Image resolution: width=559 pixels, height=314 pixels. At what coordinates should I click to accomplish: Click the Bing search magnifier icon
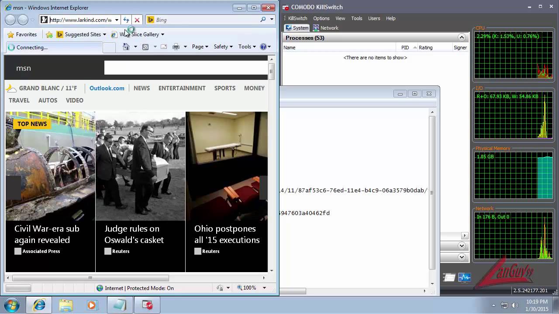[x=263, y=20]
